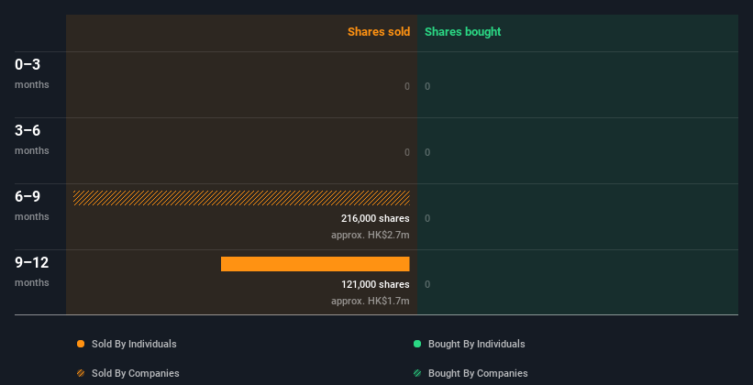
Task: Select the Bought By Companies legend label
Action: point(478,373)
